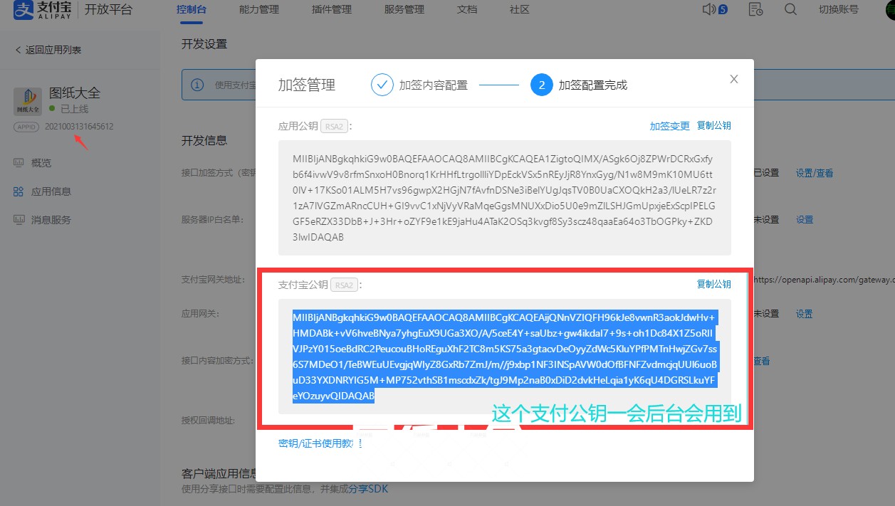Click the step 2 circle indicator

click(x=542, y=85)
